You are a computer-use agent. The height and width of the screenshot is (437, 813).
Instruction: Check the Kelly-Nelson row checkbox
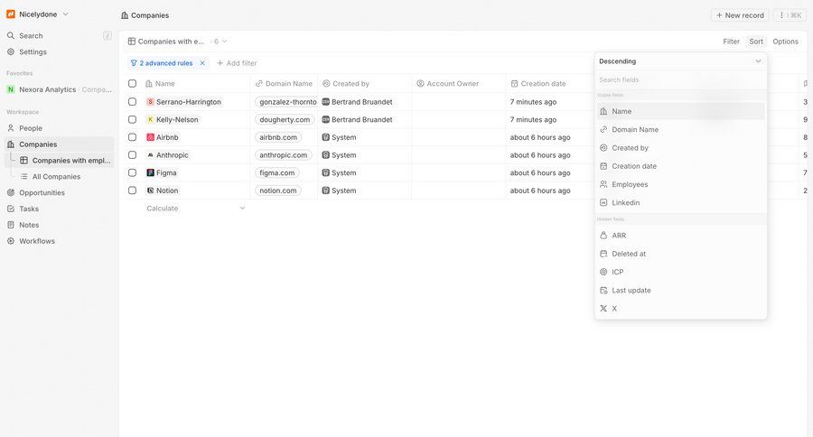click(x=132, y=119)
